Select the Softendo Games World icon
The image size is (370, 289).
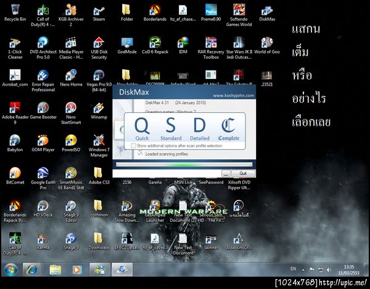[x=239, y=15]
